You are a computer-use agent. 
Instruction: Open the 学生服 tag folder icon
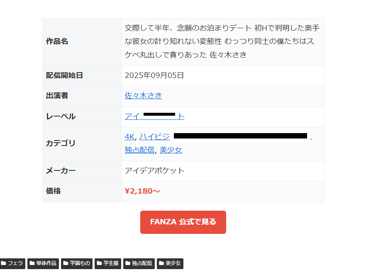99,263
